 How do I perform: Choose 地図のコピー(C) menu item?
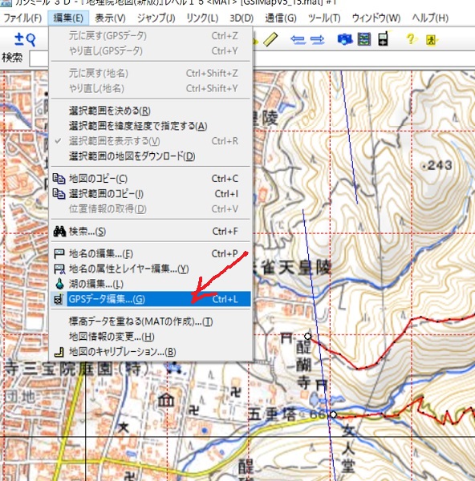(x=151, y=179)
